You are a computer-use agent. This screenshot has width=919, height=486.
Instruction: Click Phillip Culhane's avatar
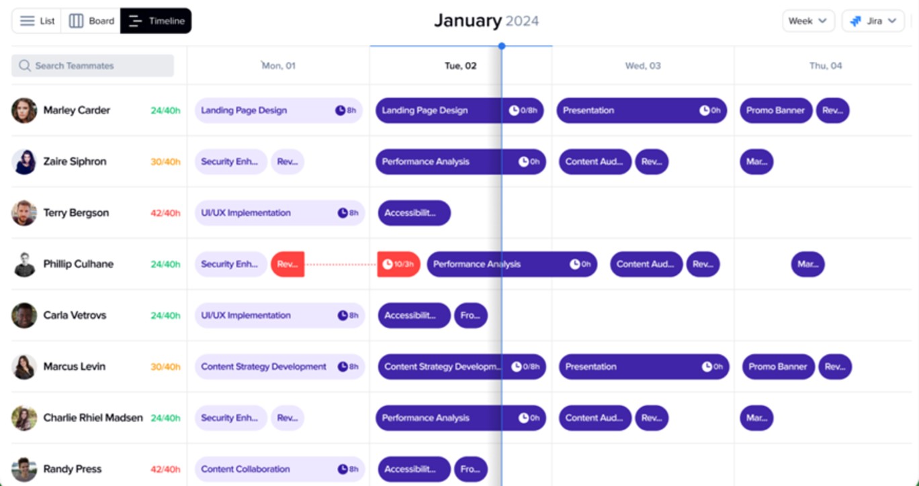[x=24, y=264]
